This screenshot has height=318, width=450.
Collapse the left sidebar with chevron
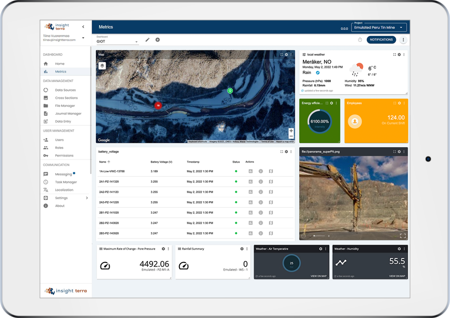click(x=83, y=27)
